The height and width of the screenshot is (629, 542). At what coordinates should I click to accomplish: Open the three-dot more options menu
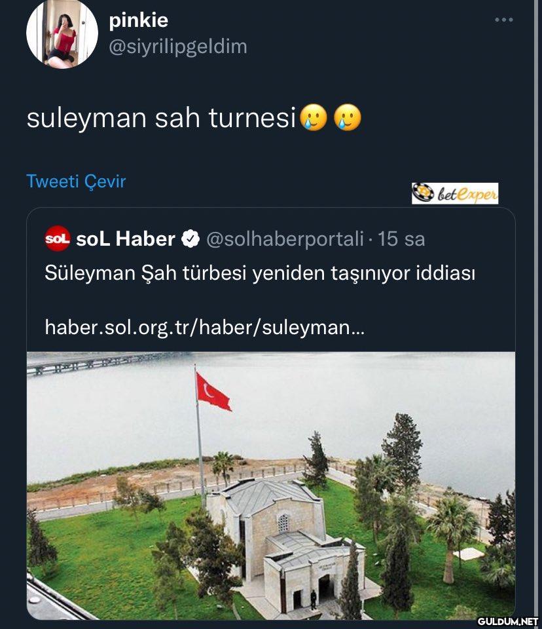(x=503, y=20)
